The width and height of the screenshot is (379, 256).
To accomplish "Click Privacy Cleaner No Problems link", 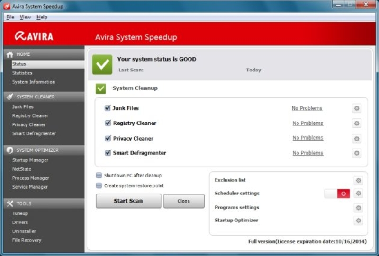I will (307, 138).
